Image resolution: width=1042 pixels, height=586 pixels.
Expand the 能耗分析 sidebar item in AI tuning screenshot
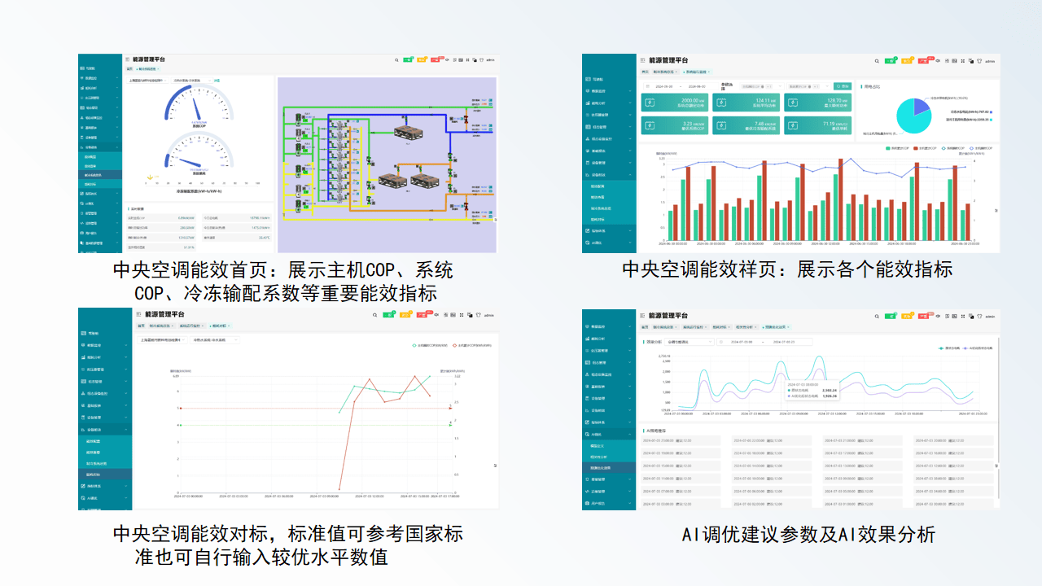[609, 339]
